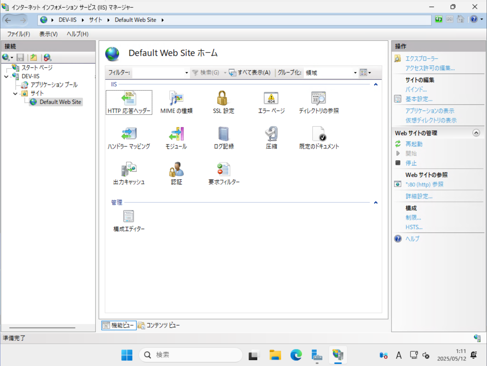Expand the help toolbar dropdown arrow

(x=482, y=19)
